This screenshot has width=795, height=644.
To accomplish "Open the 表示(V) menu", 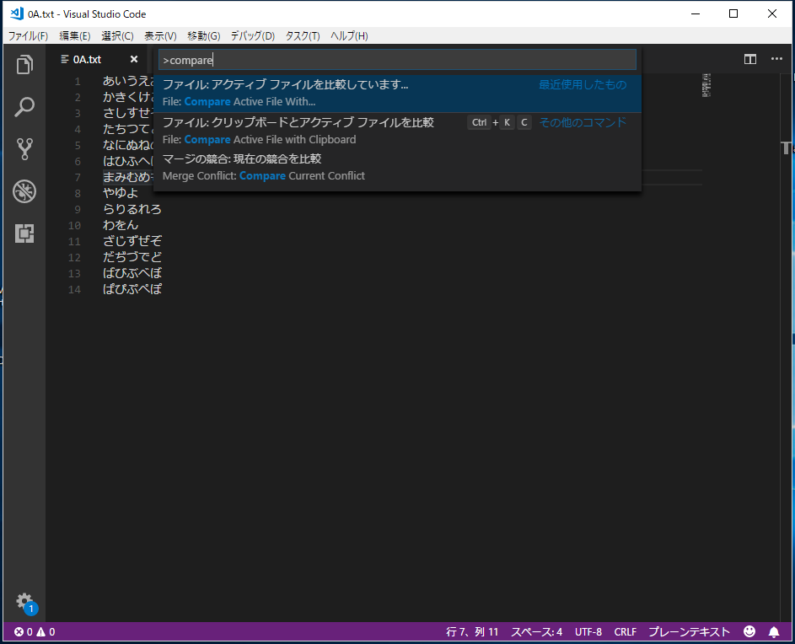I will click(x=160, y=36).
